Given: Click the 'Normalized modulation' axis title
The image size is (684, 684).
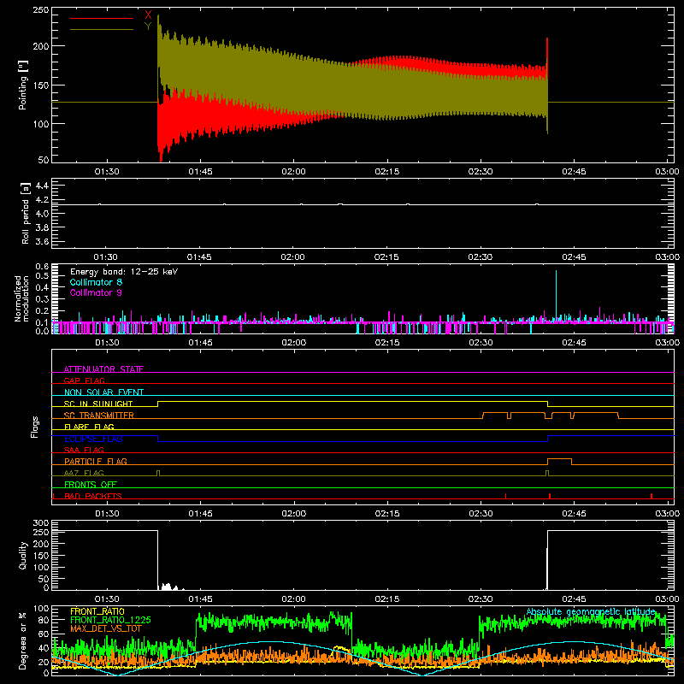Looking at the screenshot, I should click(21, 298).
